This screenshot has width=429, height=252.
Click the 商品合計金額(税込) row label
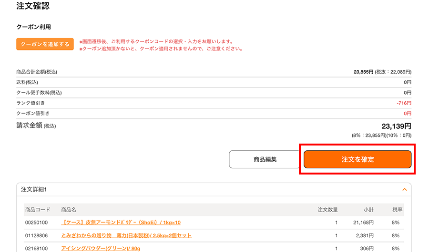click(x=37, y=72)
